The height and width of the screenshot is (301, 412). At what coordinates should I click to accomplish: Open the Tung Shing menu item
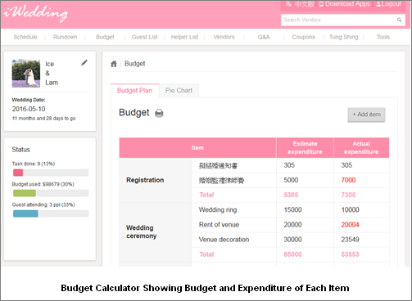pos(343,37)
